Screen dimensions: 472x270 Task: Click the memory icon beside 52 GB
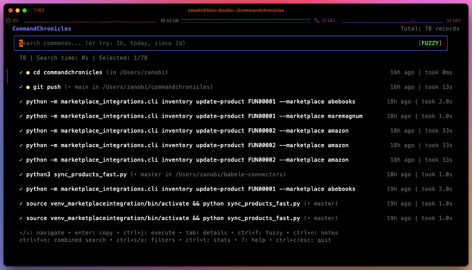click(x=163, y=21)
